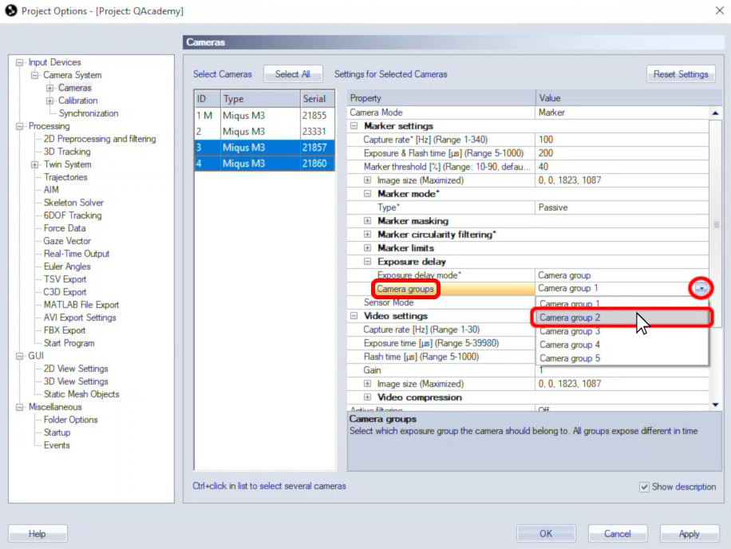Viewport: 731px width, 549px height.
Task: Click Apply to save settings
Action: click(x=689, y=534)
